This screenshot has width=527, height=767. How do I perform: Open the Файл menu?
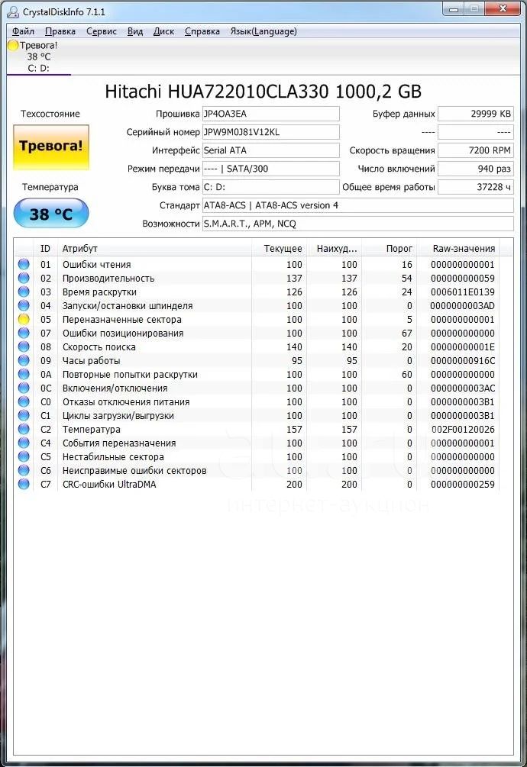tap(23, 31)
